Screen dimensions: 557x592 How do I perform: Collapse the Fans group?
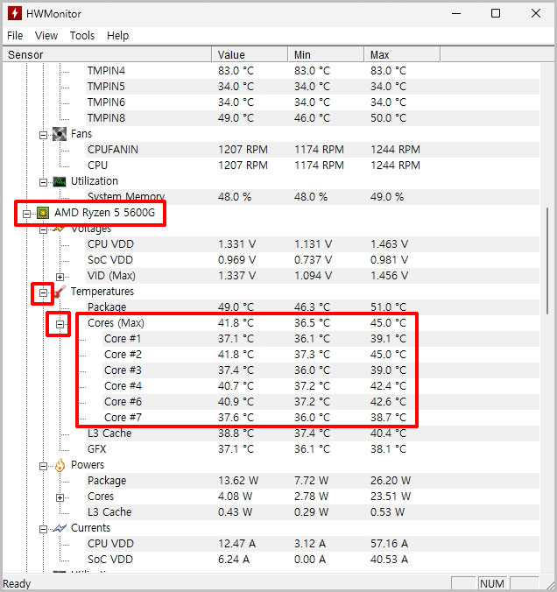pyautogui.click(x=43, y=135)
